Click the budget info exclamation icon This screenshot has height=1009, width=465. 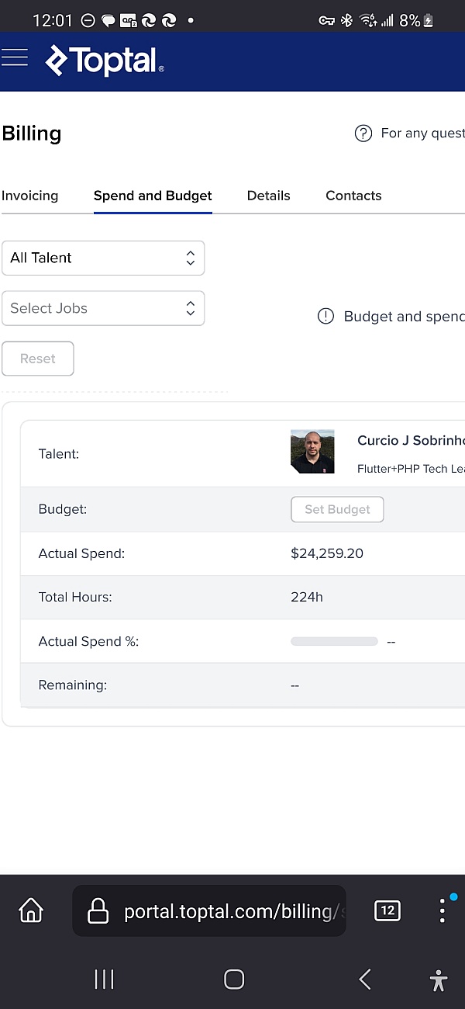pos(326,317)
